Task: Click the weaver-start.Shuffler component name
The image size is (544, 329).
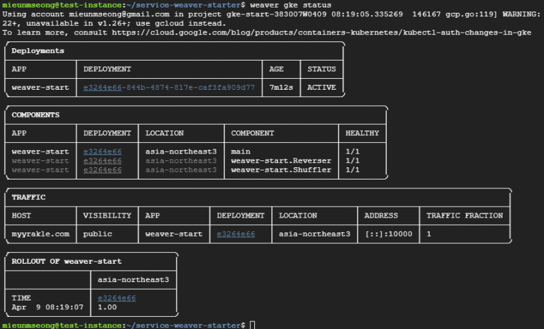Action: 281,170
